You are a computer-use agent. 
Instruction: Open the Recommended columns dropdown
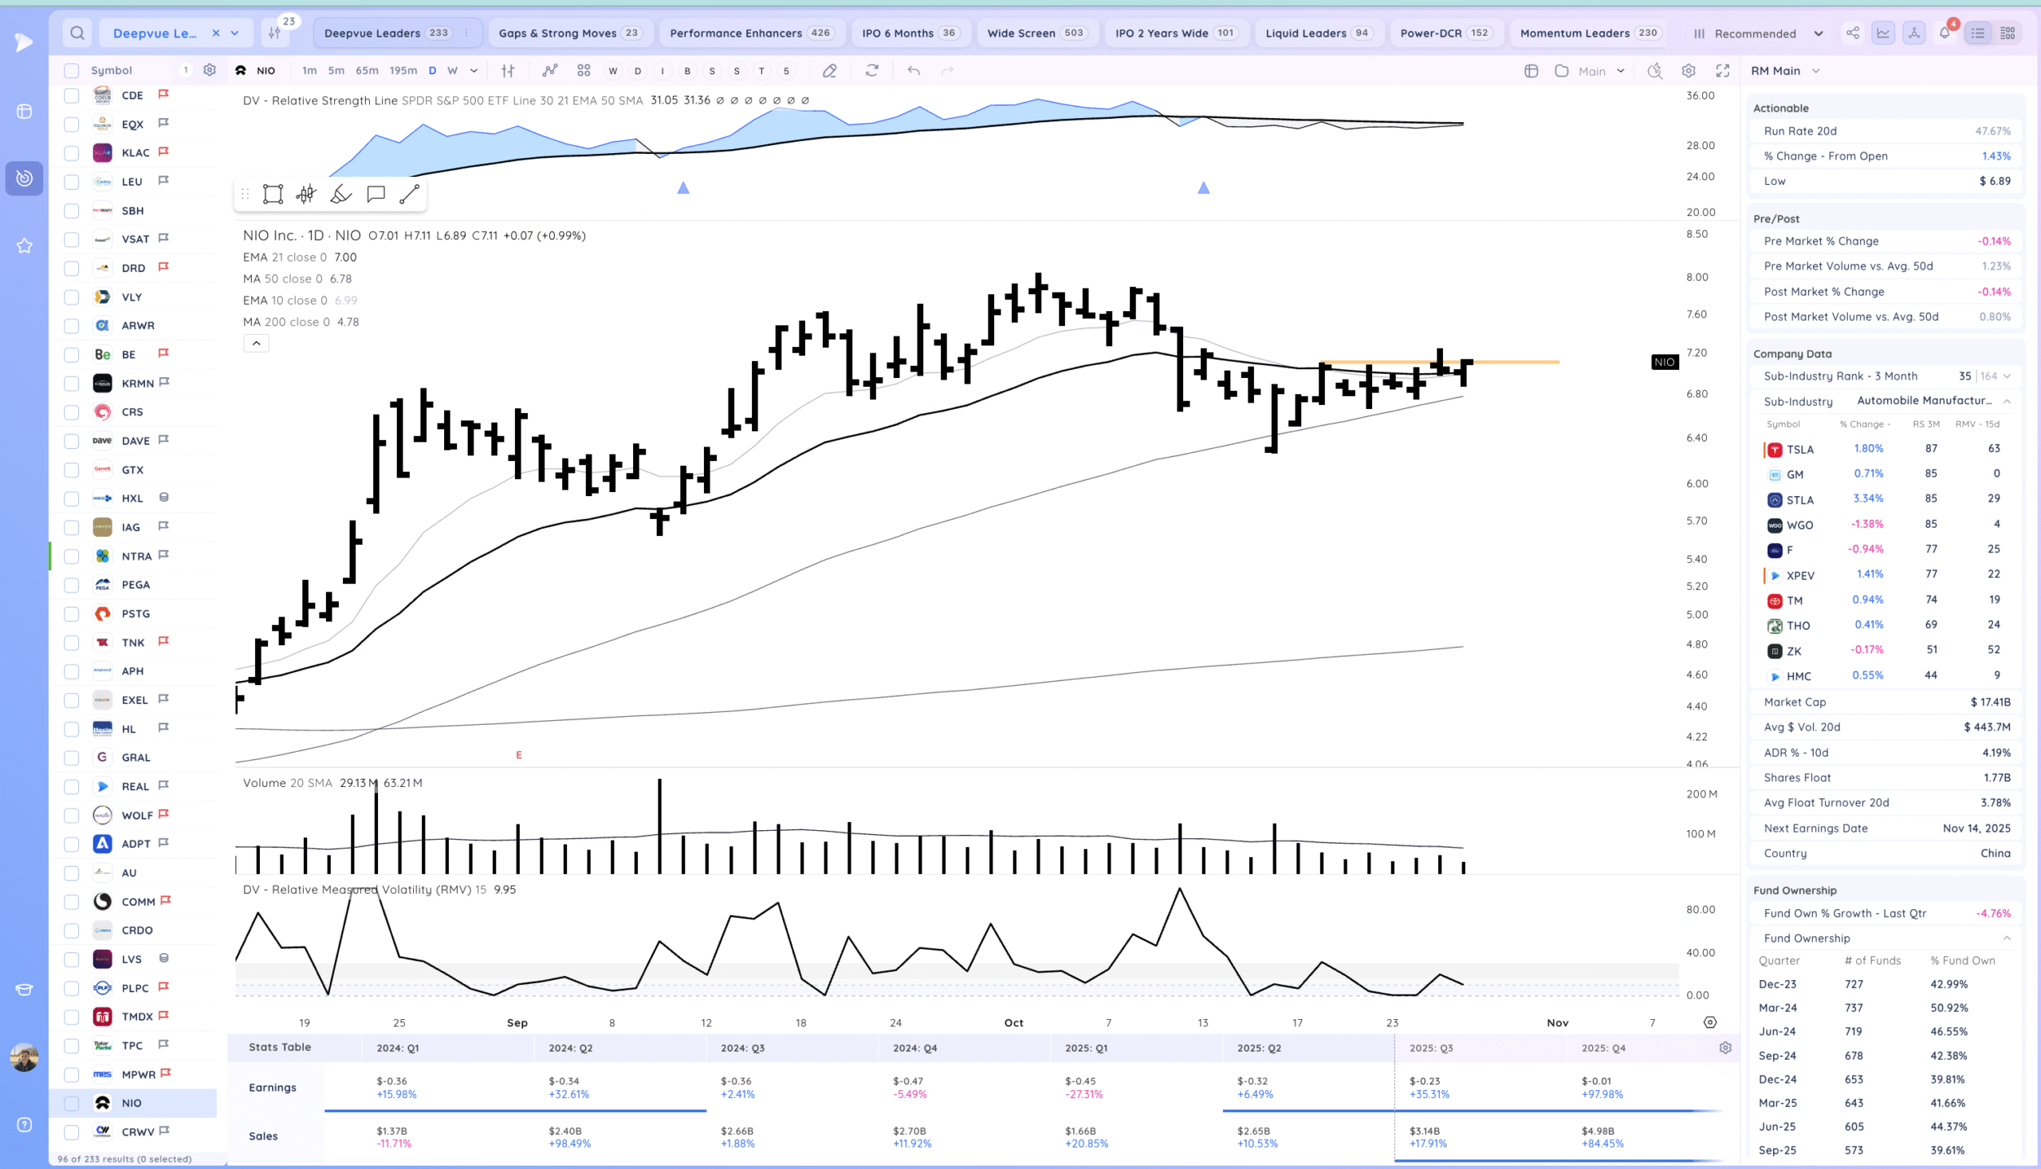[1758, 33]
